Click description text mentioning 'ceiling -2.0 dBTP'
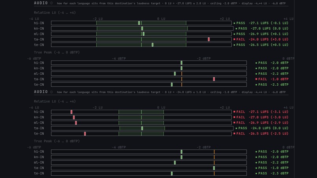317x178 pixels. (x=171, y=4)
